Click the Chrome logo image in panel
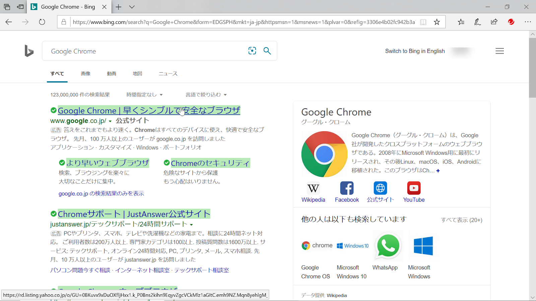 [324, 154]
